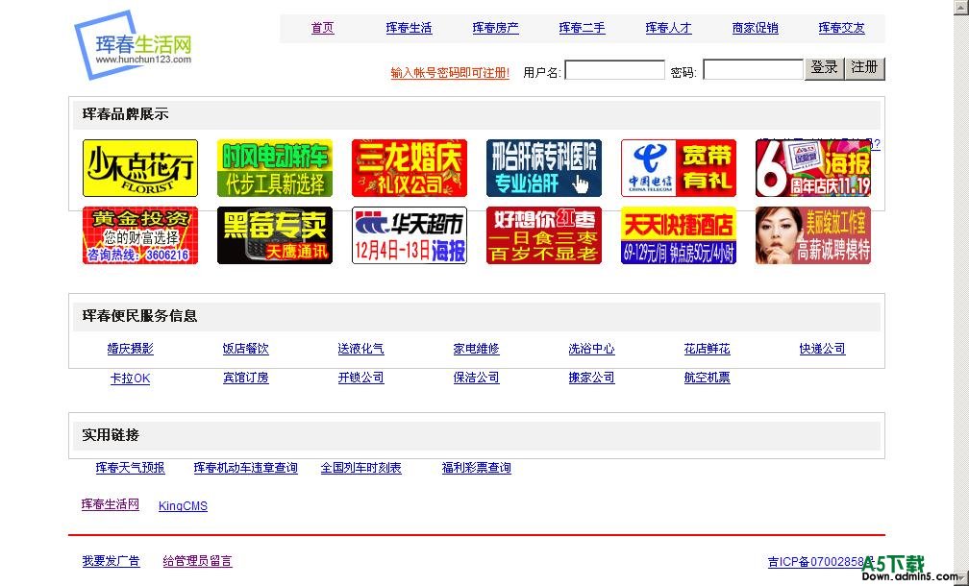Viewport: 969px width, 586px height.
Task: Click the 登录 button
Action: (x=825, y=68)
